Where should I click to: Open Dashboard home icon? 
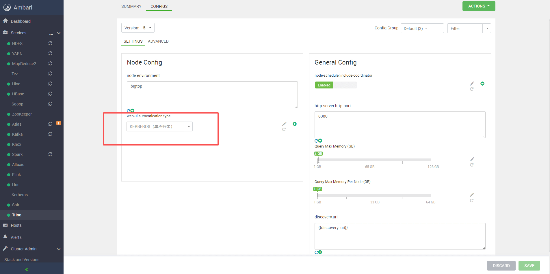5,21
